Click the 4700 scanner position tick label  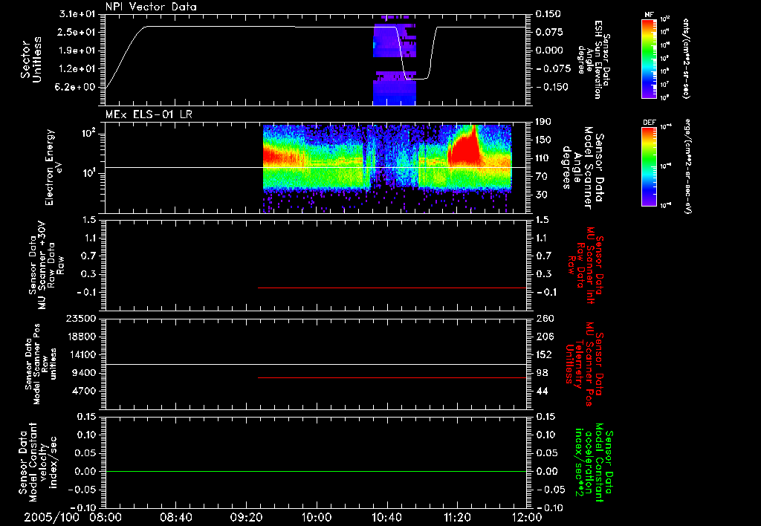[84, 391]
